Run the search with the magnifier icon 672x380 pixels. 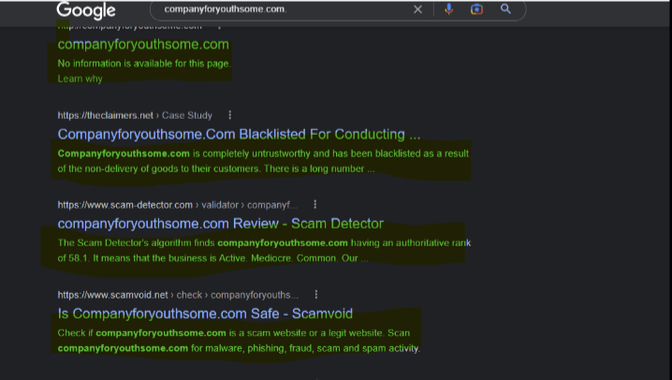tap(505, 8)
